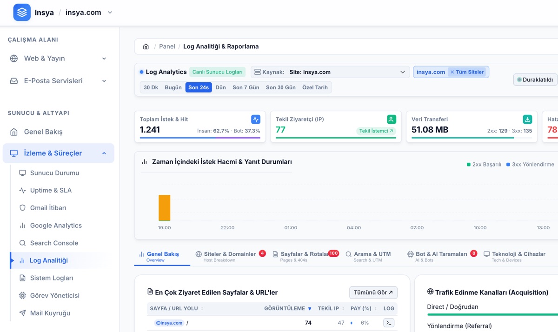Screen dimensions: 558x332
Task: Click the green user icon on Tekil Ziyaretçi card
Action: pos(392,120)
